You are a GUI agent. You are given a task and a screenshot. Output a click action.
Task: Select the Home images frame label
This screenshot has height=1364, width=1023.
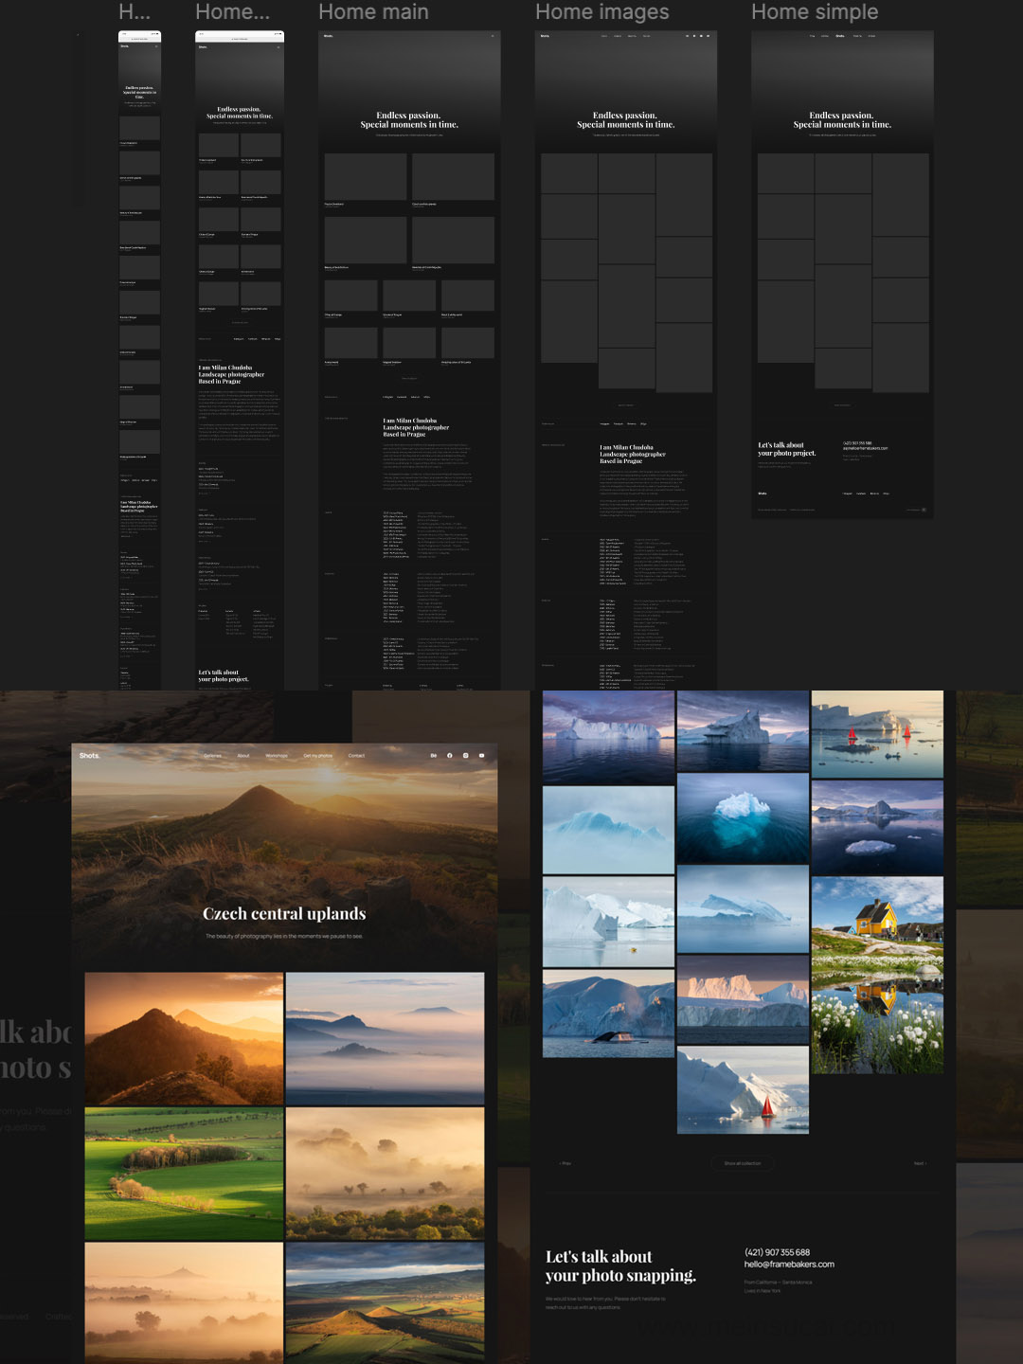click(602, 12)
